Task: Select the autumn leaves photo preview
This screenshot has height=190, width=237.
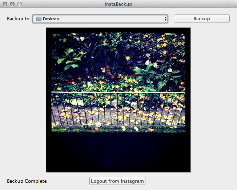Action: [118, 100]
